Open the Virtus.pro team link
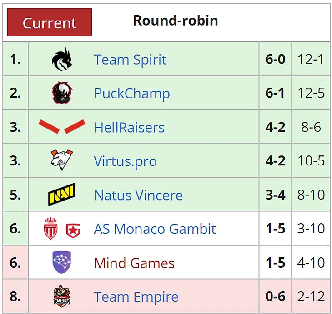The height and width of the screenshot is (314, 332). pyautogui.click(x=125, y=161)
